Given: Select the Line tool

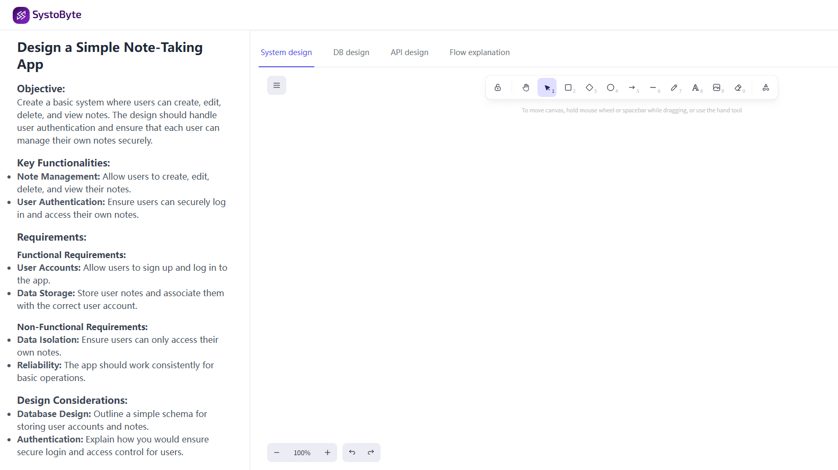Looking at the screenshot, I should [x=653, y=87].
